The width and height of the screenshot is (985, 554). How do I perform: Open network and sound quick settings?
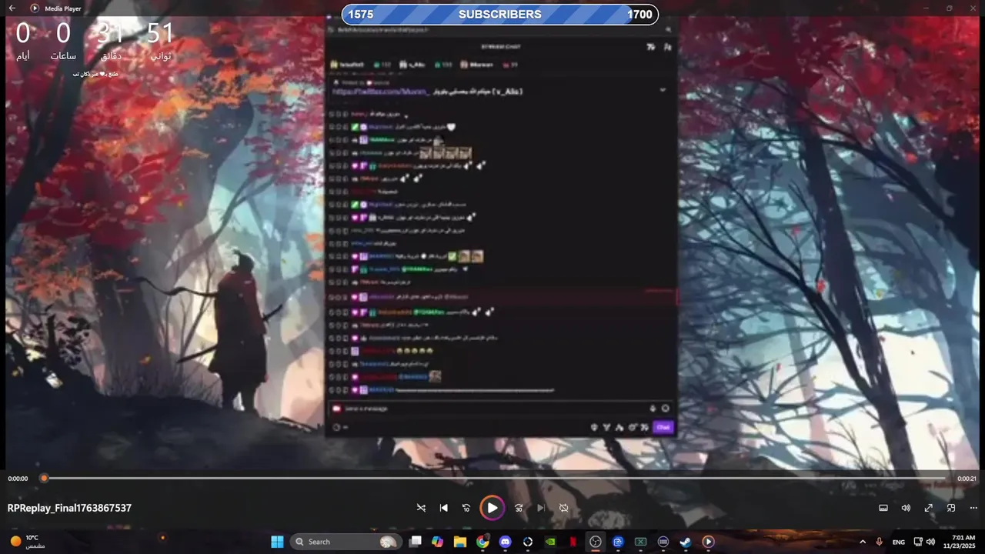click(x=923, y=542)
